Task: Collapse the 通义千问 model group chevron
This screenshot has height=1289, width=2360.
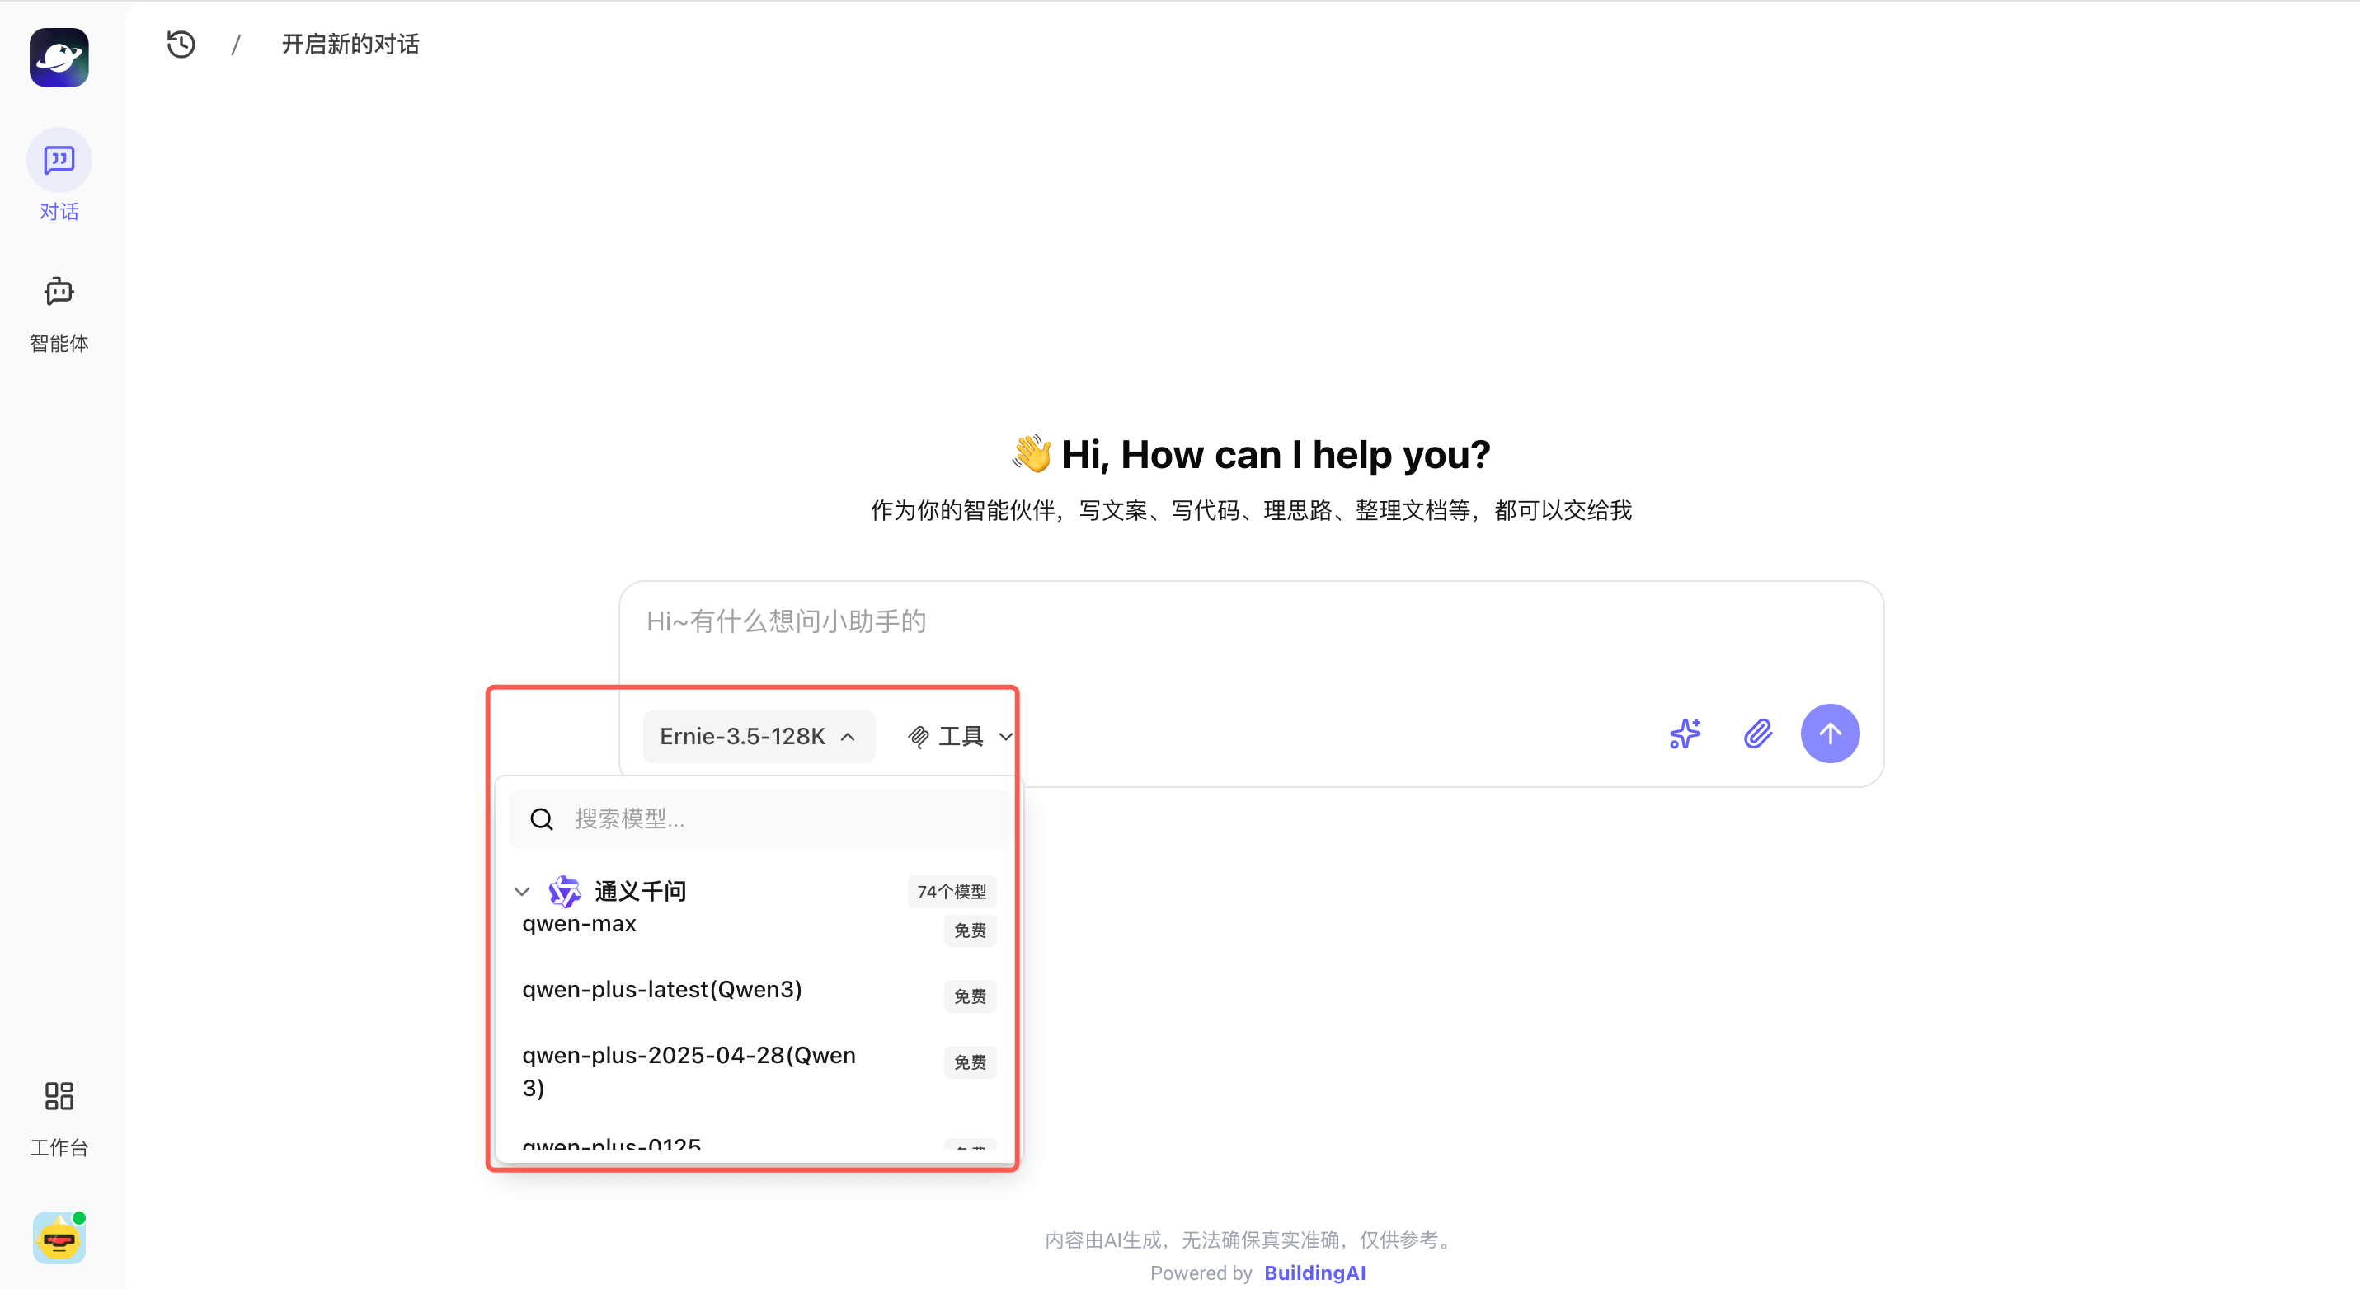Action: (x=522, y=891)
